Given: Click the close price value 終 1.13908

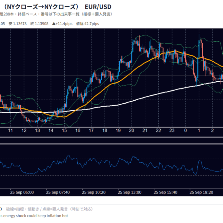Looking at the screenshot, I should (x=39, y=24).
